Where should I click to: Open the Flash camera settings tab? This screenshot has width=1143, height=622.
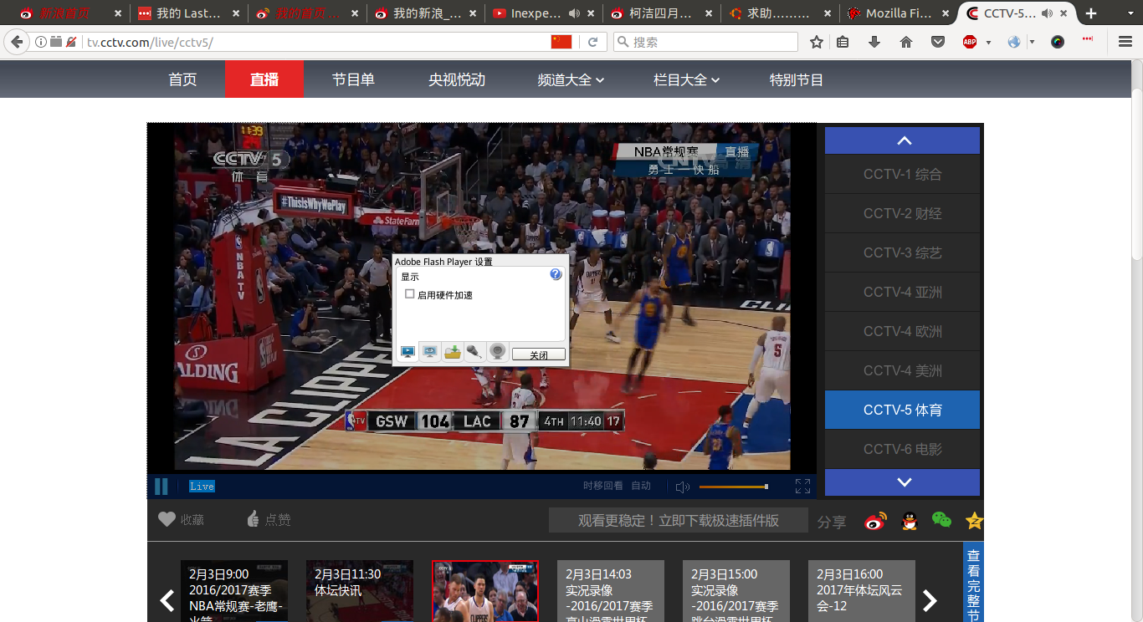pyautogui.click(x=498, y=352)
